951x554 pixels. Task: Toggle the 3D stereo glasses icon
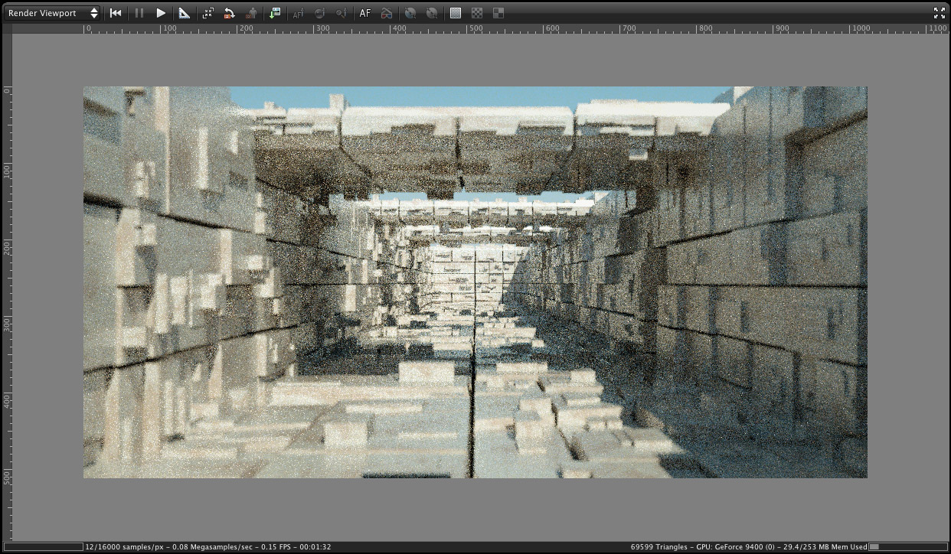click(x=387, y=13)
